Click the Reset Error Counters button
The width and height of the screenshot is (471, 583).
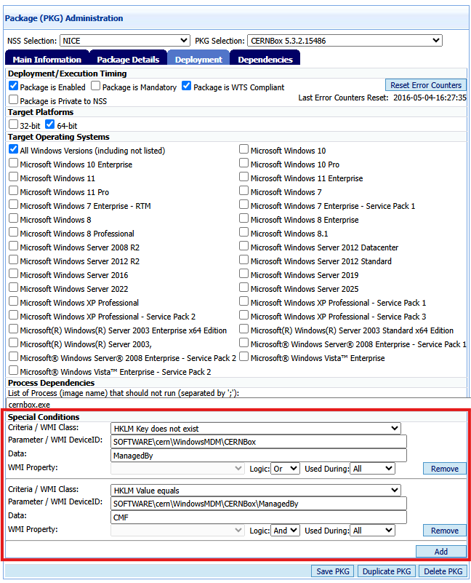tap(425, 85)
